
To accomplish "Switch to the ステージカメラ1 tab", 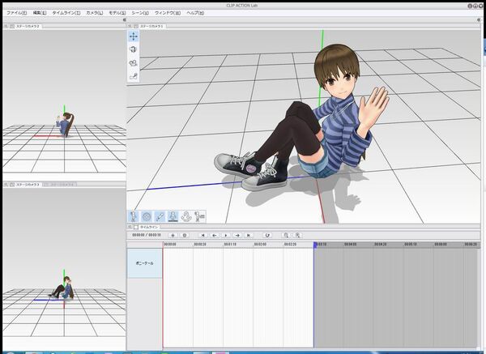I will [151, 26].
